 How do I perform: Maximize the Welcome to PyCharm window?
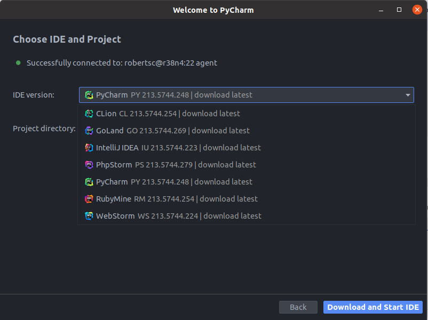point(399,10)
